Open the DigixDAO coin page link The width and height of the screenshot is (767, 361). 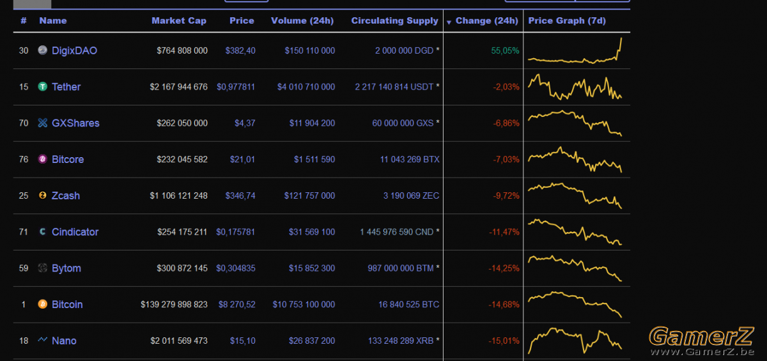(x=74, y=50)
